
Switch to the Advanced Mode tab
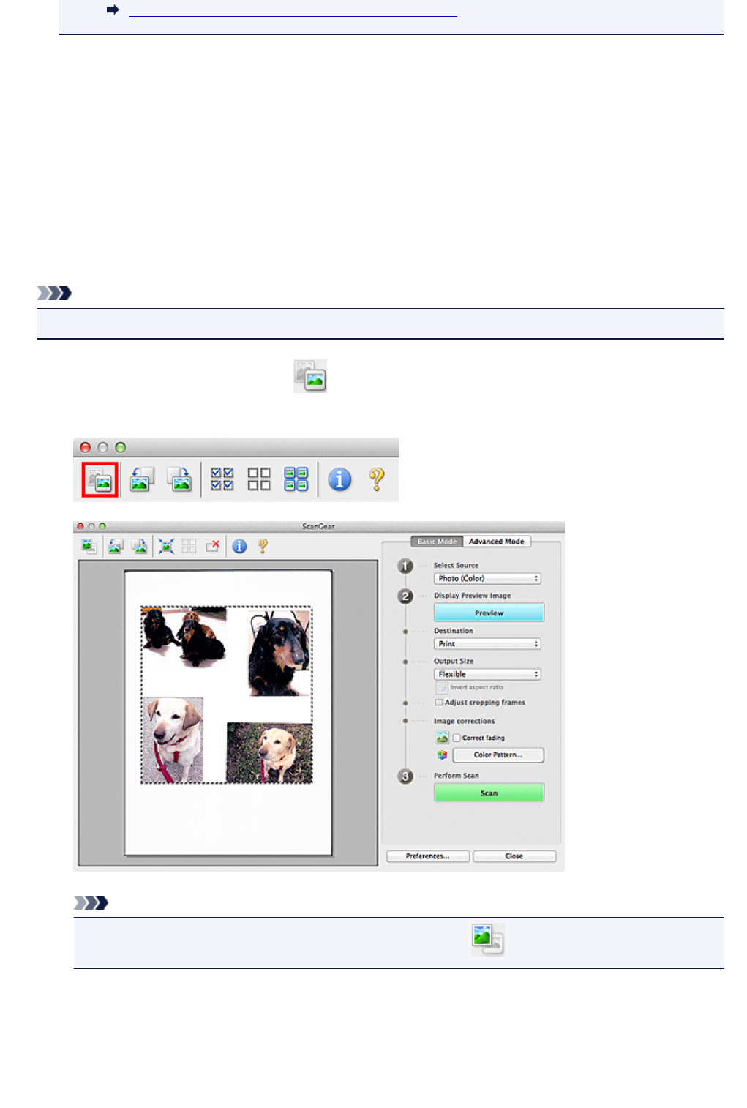pos(497,542)
